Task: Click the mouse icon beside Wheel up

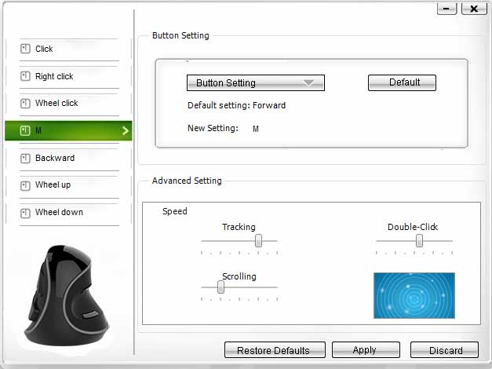Action: pyautogui.click(x=25, y=185)
